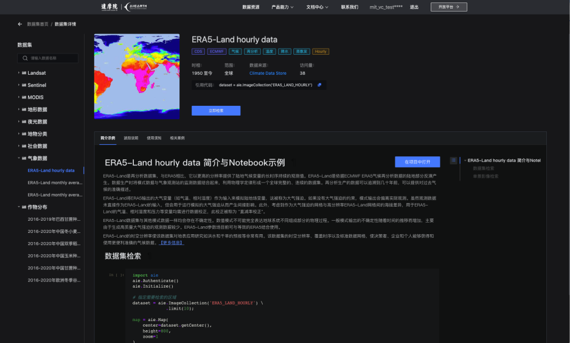Switch to the 波段说明 tab
The image size is (570, 343).
(x=131, y=138)
